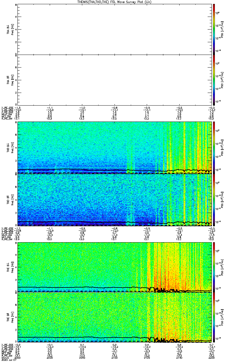The height and width of the screenshot is (362, 226).
Task: Click the plot title "THEMIS(THA,THD,THE) FGL Wave Survey Plot"
Action: point(114,2)
